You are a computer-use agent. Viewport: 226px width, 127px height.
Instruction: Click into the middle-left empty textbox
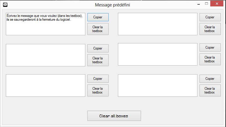point(45,55)
